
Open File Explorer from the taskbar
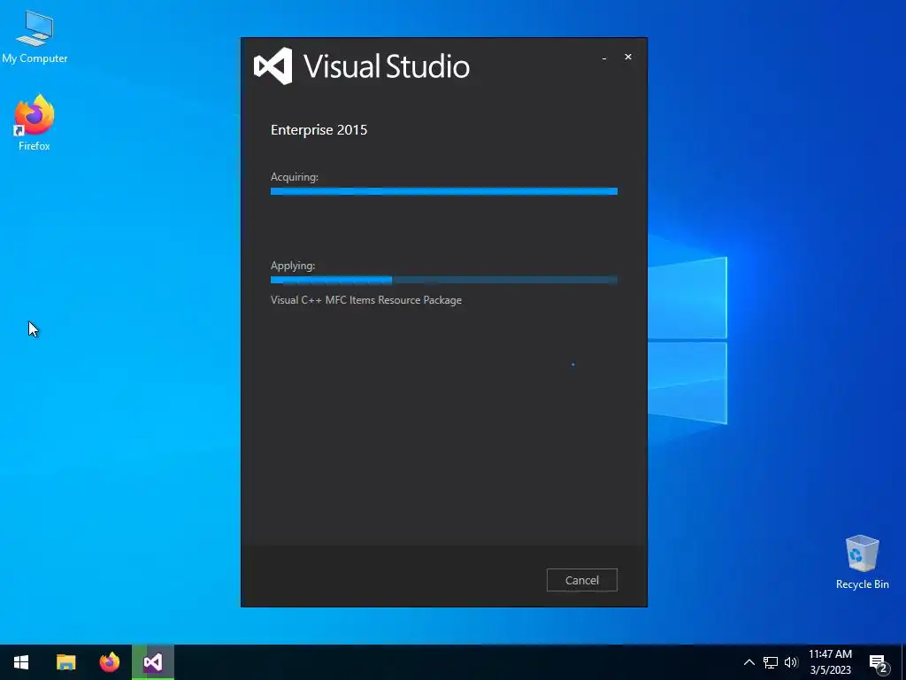click(65, 662)
